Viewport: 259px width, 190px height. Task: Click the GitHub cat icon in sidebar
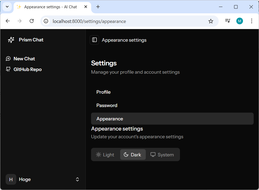pos(8,69)
